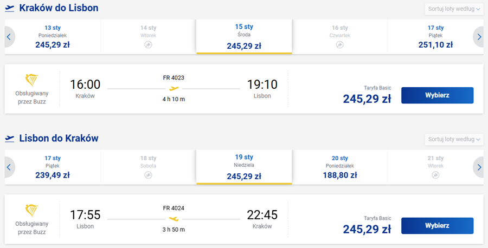
Task: Show later return dates with right arrow
Action: [x=479, y=167]
